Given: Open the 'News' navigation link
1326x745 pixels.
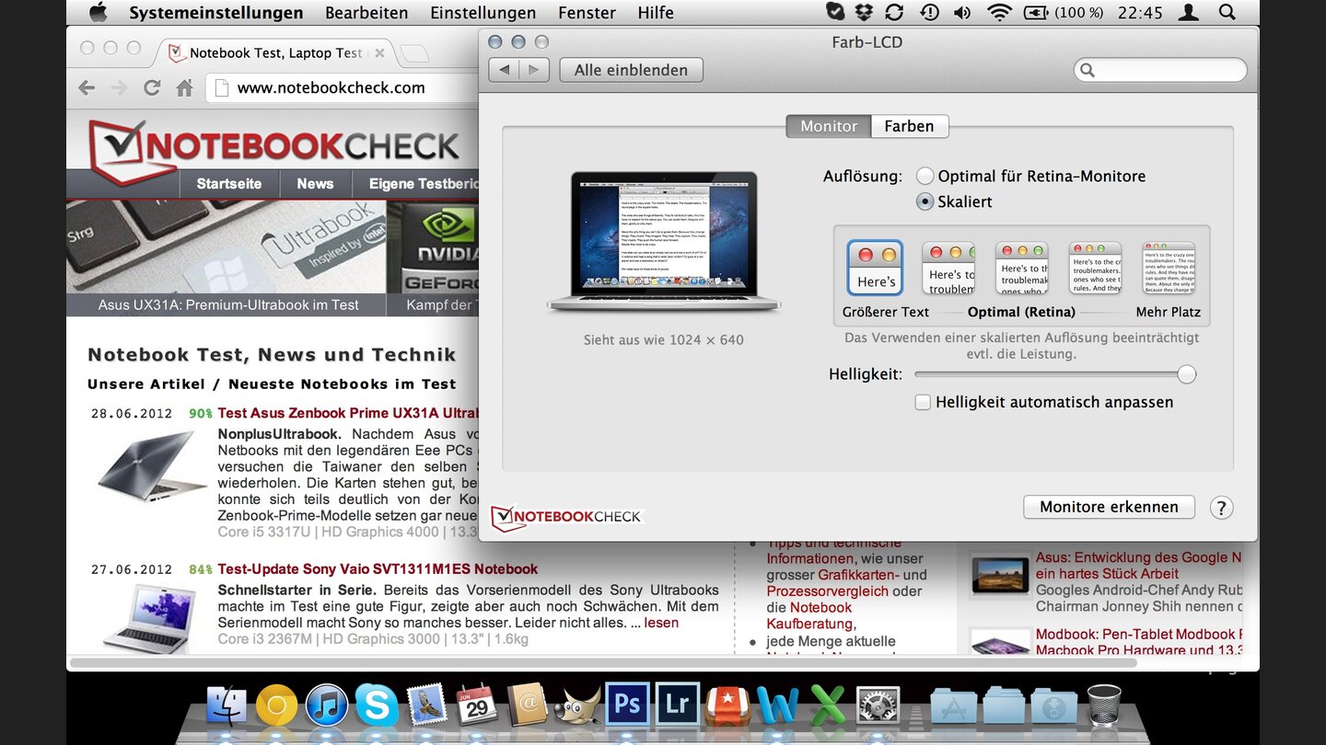Looking at the screenshot, I should (x=315, y=183).
